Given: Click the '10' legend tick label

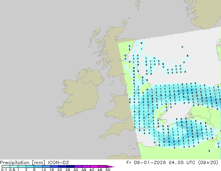Looking at the screenshot, I should pos(44,170).
